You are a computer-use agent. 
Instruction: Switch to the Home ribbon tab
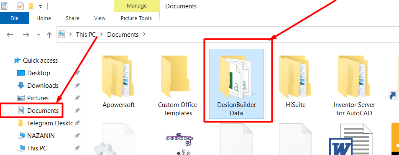click(x=43, y=18)
